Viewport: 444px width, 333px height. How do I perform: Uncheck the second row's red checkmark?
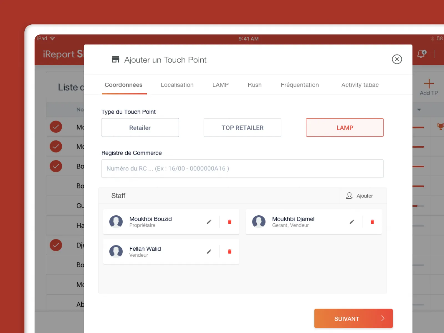click(x=56, y=147)
